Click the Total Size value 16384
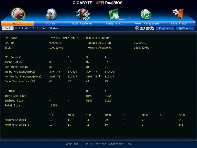This screenshot has height=148, width=197. coord(53,105)
